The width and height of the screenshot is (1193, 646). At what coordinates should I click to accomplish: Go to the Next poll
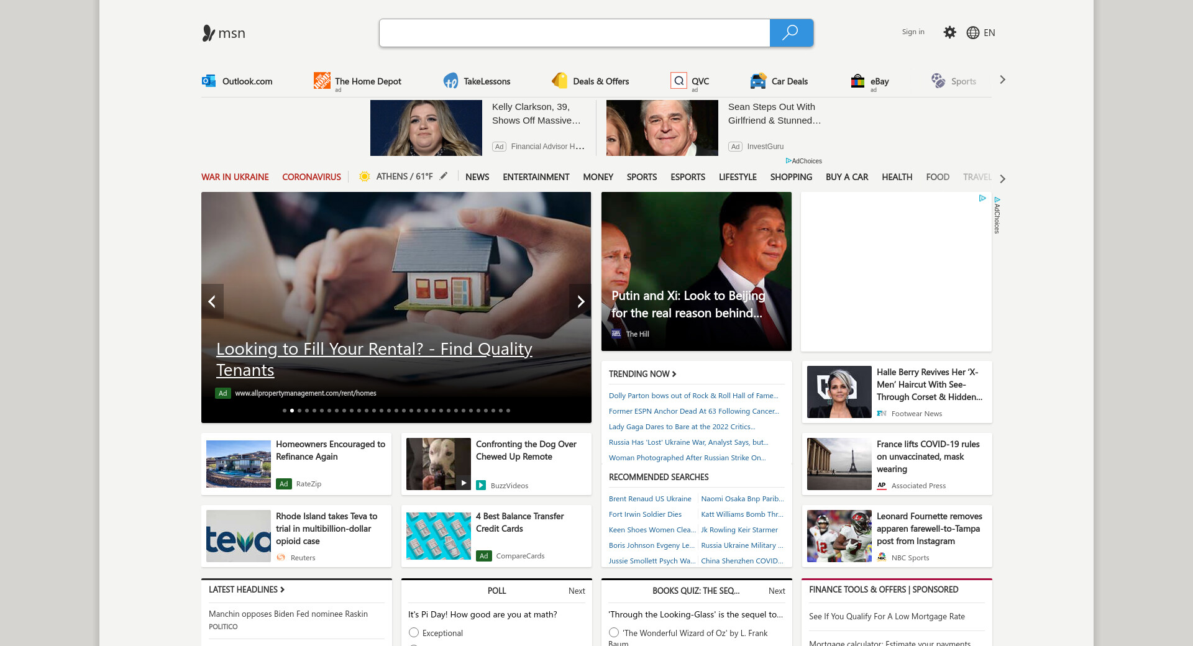pos(576,591)
